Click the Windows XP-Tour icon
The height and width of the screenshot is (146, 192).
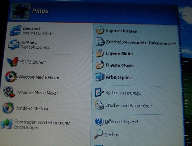[8, 107]
